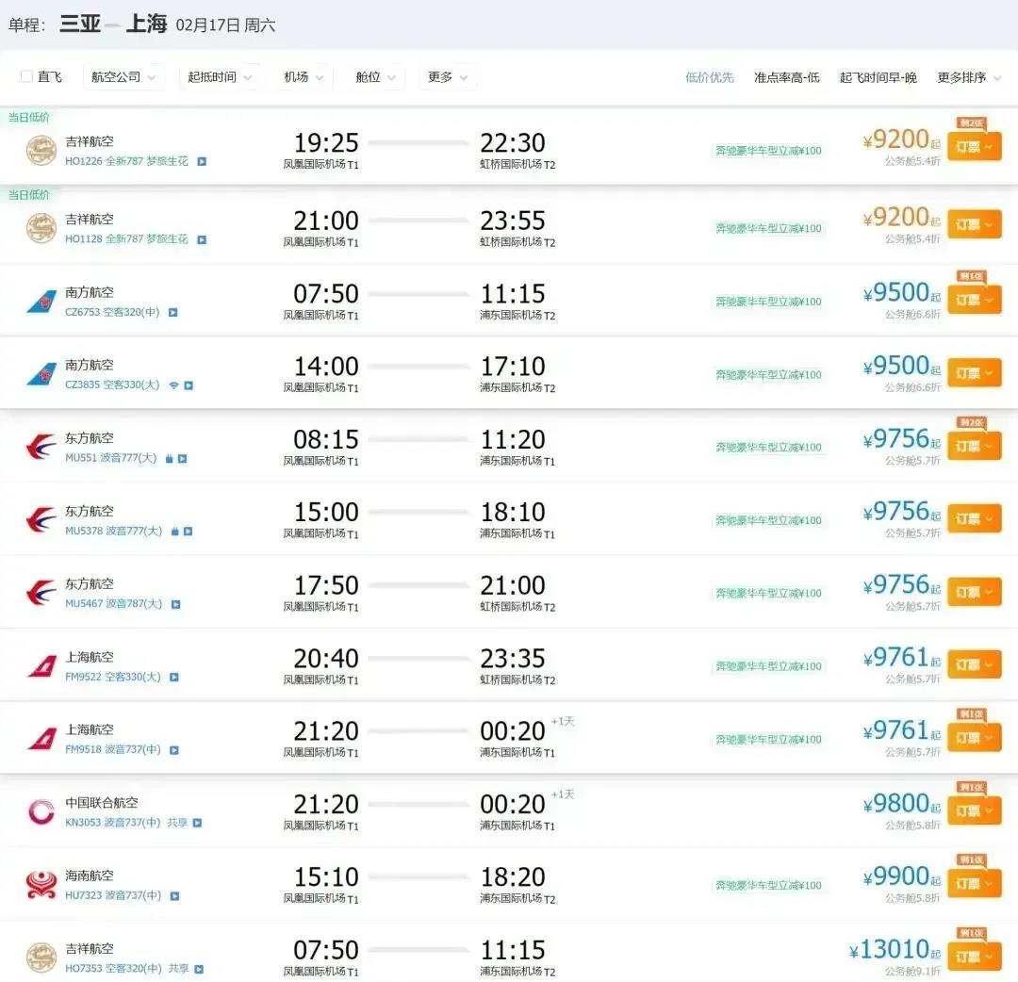The height and width of the screenshot is (982, 1018).
Task: Open info icon beside HU7323 波音737
Action: click(x=174, y=895)
